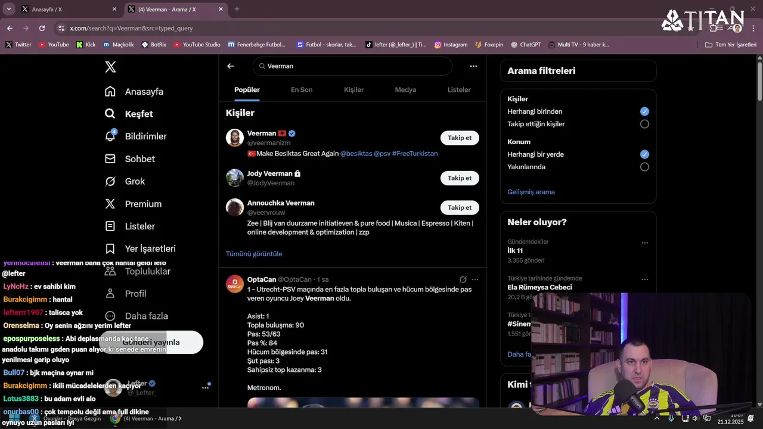The width and height of the screenshot is (763, 429).
Task: Select Herhangi birinden radio under Kişiler
Action: click(644, 111)
